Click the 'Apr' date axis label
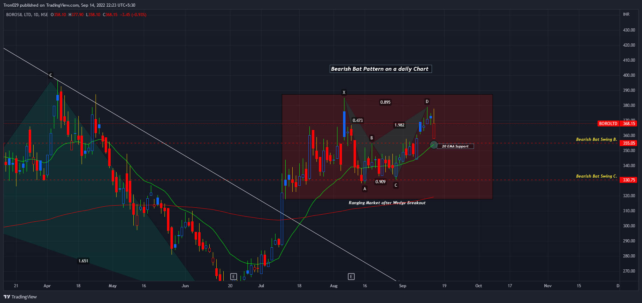The width and height of the screenshot is (642, 303). point(47,286)
